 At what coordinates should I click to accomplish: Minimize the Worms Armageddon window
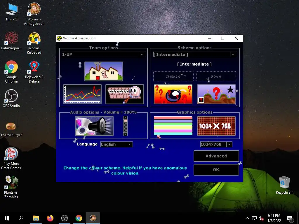point(210,38)
